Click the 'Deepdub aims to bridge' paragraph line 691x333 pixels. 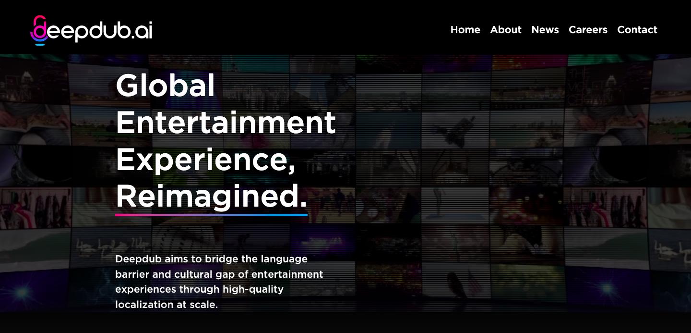(211, 259)
